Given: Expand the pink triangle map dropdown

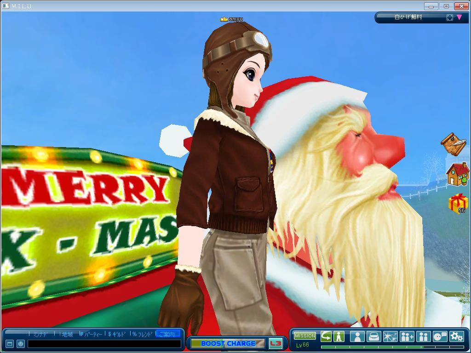Looking at the screenshot, I should click(x=459, y=17).
